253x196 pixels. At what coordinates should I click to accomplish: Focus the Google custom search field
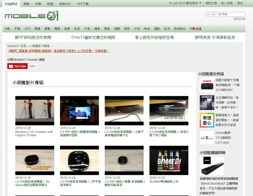[225, 14]
